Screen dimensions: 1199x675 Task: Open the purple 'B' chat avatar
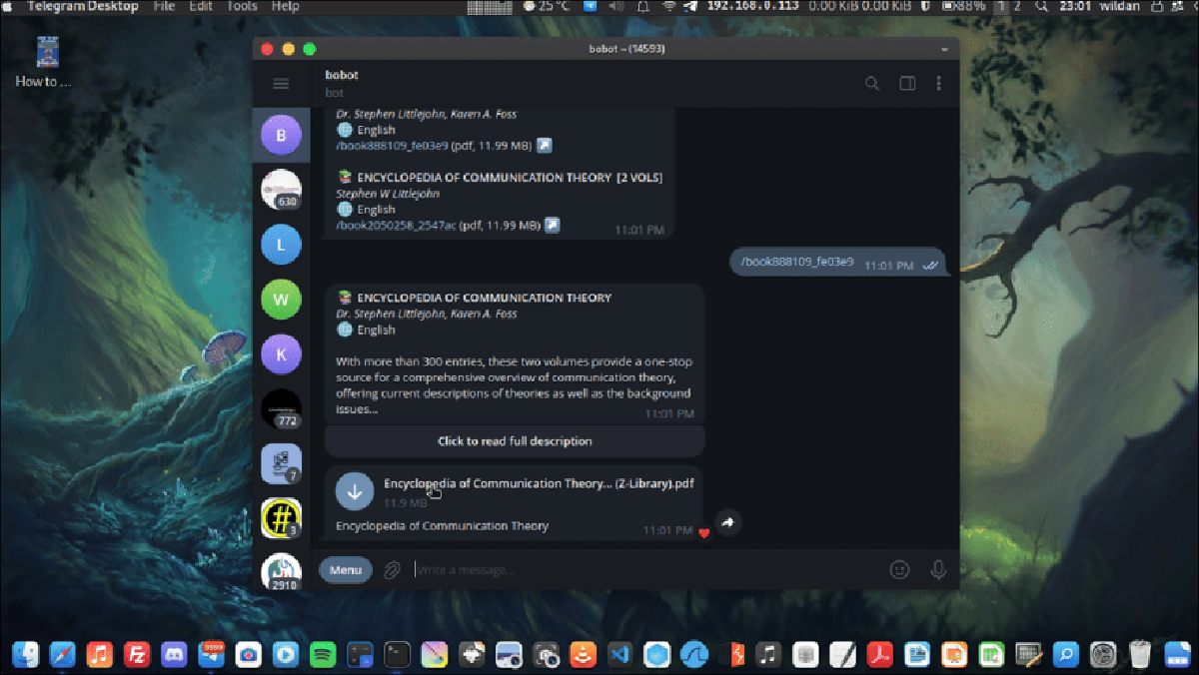tap(281, 136)
